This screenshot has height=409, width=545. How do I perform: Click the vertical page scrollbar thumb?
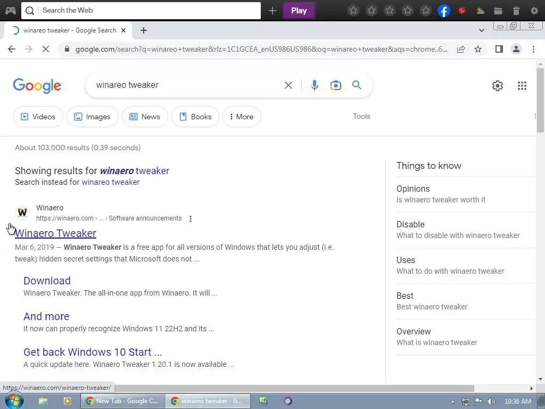click(540, 100)
